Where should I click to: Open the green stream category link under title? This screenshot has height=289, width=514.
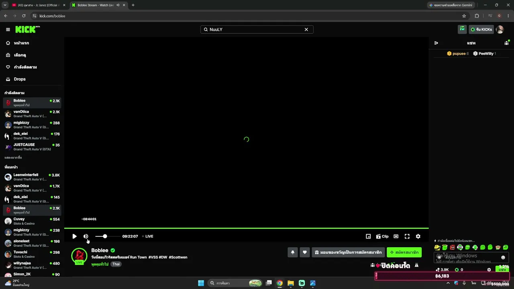(x=100, y=264)
